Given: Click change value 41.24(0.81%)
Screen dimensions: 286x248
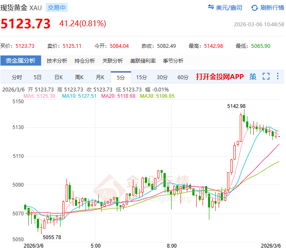Looking at the screenshot, I should click(83, 24).
